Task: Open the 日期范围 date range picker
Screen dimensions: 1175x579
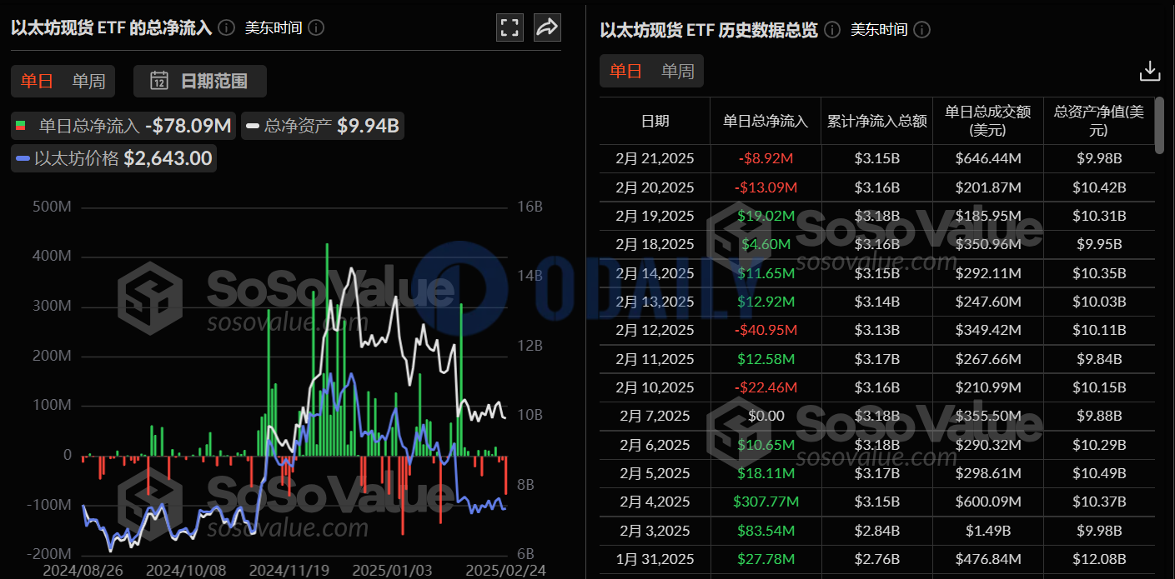Action: (200, 81)
